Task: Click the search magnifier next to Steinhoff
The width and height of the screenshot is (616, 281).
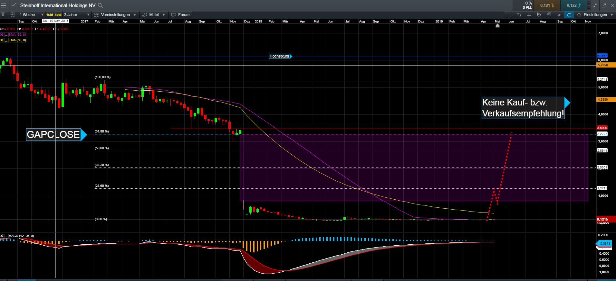Action: (x=100, y=5)
